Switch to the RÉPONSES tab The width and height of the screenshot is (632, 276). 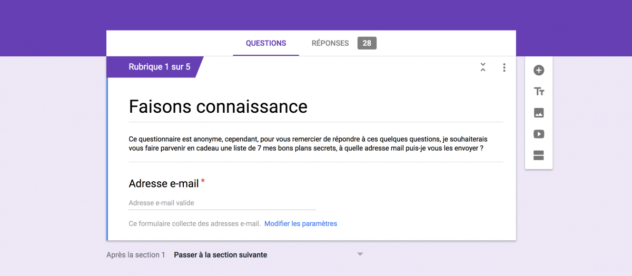click(x=330, y=43)
